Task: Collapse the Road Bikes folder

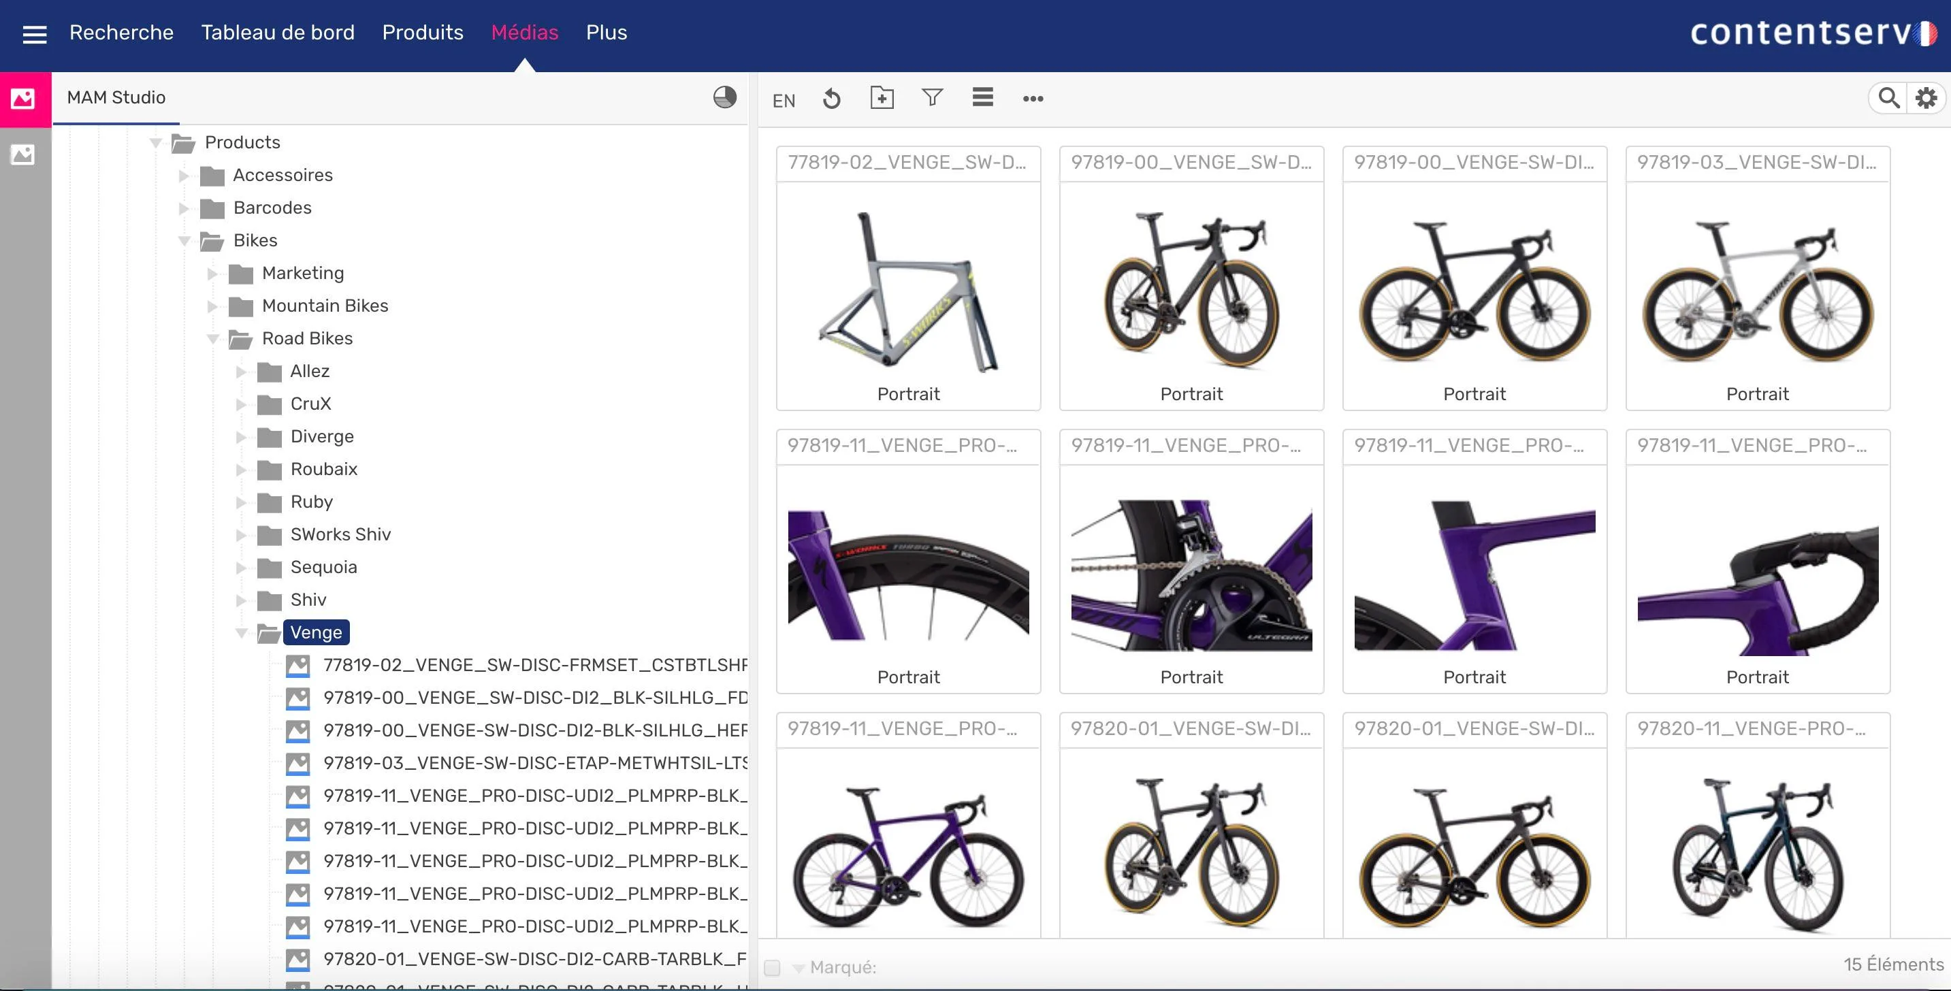Action: click(213, 338)
